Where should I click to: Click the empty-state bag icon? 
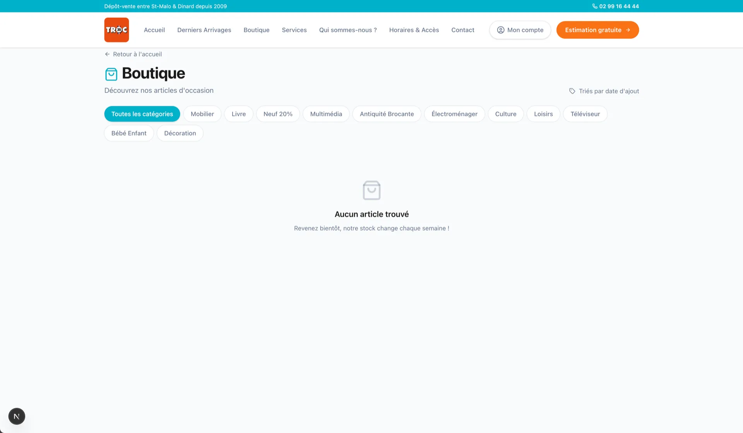(371, 190)
